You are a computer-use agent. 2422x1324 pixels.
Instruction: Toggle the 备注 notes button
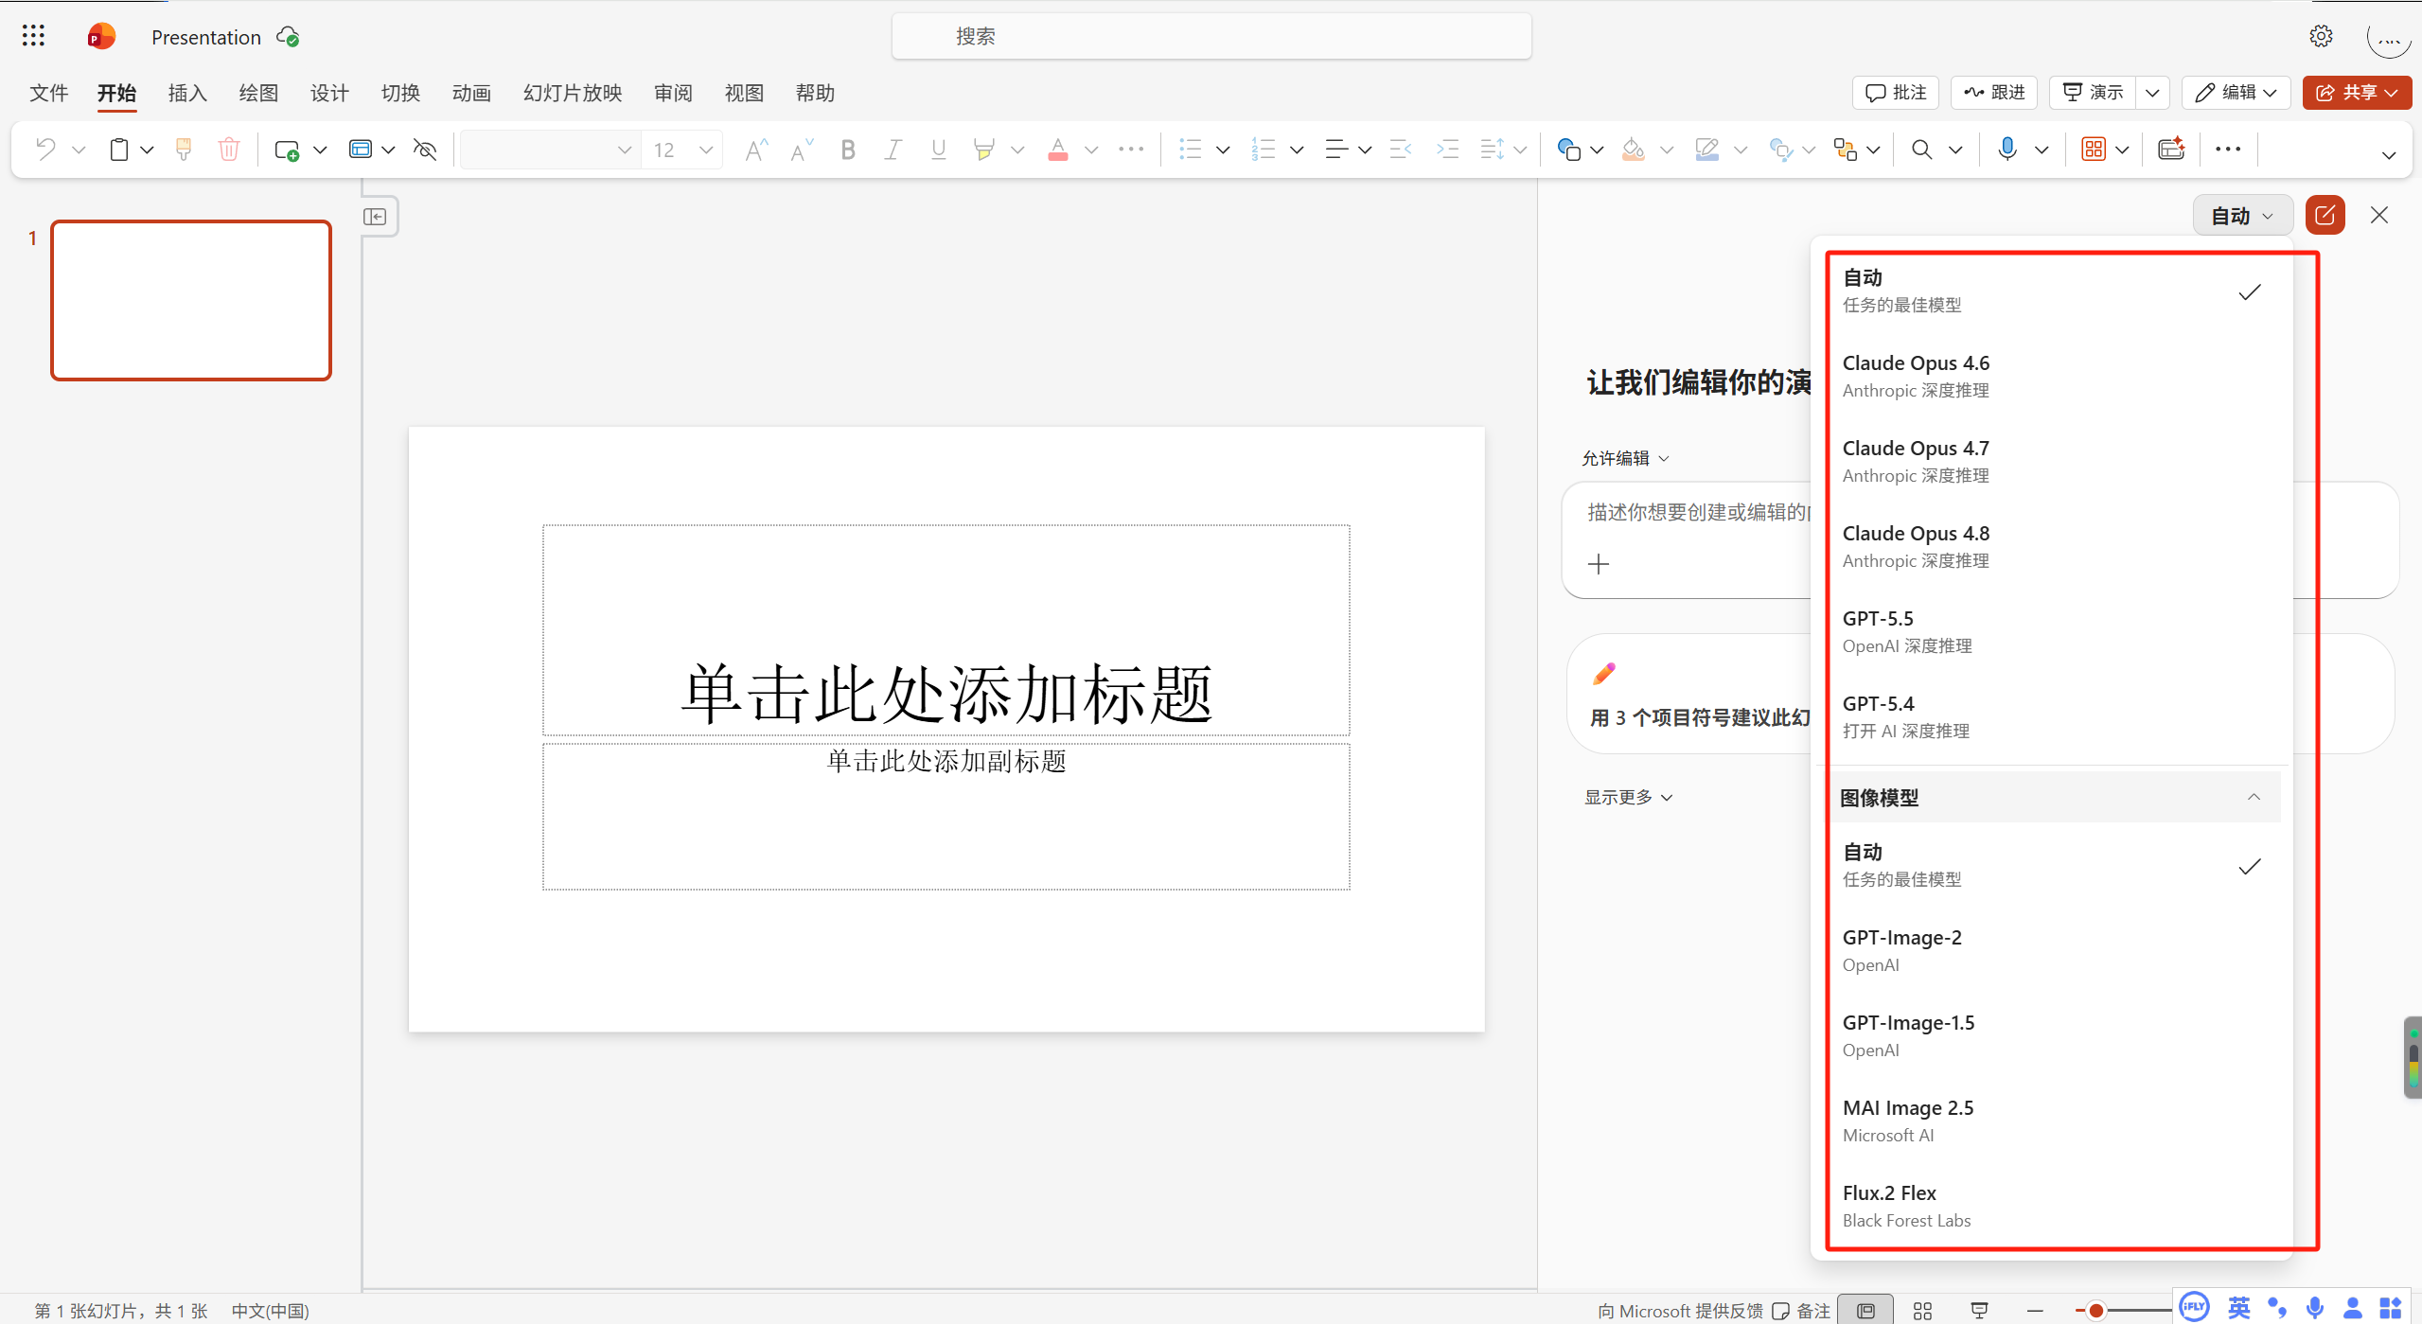pyautogui.click(x=1802, y=1311)
